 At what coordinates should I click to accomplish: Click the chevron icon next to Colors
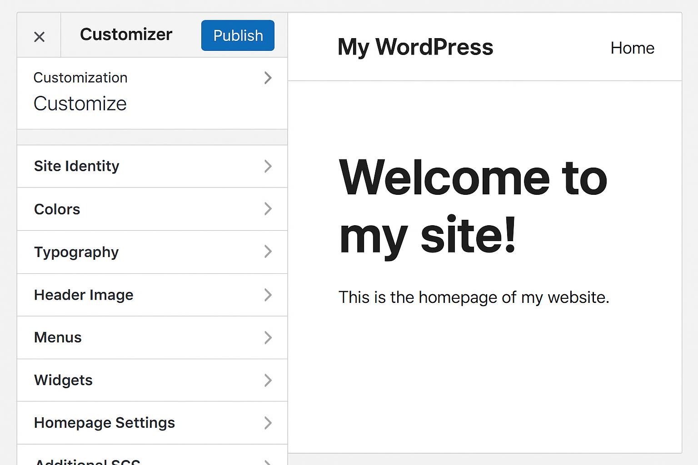click(268, 209)
